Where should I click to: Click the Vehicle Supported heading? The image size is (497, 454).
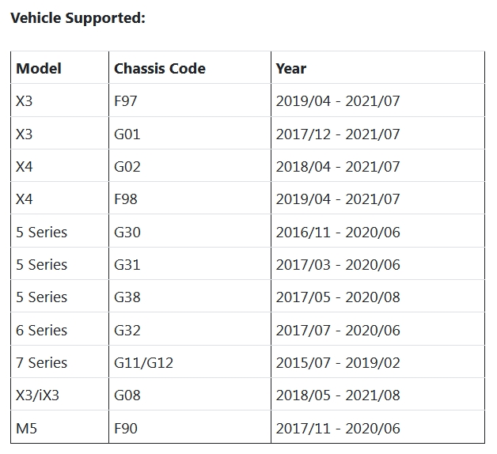(78, 17)
